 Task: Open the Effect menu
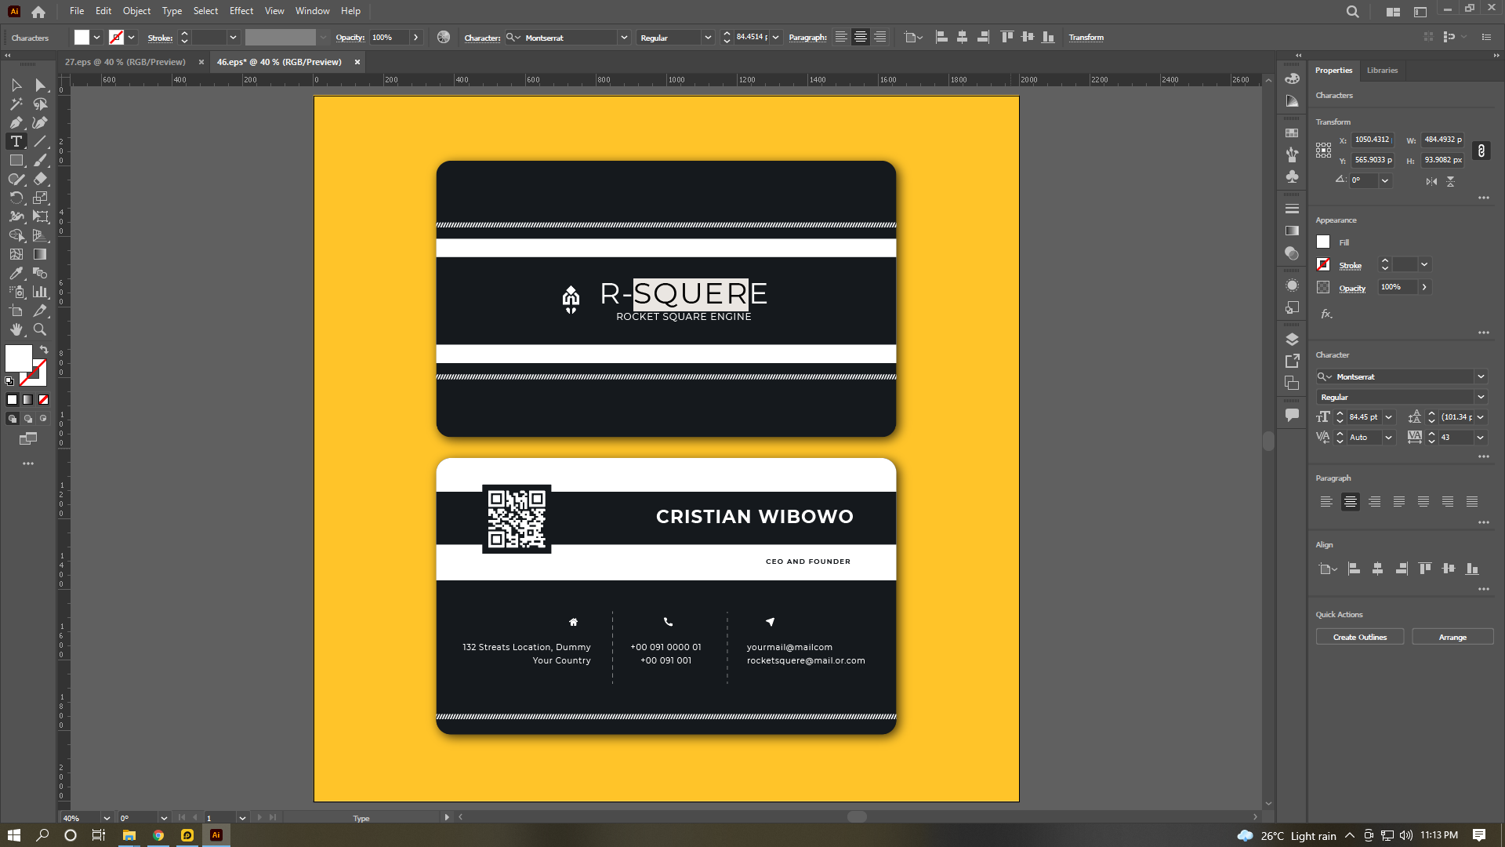tap(241, 10)
